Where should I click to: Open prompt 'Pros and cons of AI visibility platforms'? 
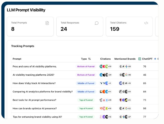pyautogui.click(x=35, y=67)
